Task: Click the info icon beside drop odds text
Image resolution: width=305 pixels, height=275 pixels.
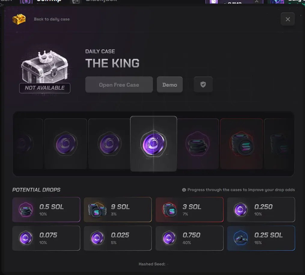Action: pyautogui.click(x=184, y=190)
